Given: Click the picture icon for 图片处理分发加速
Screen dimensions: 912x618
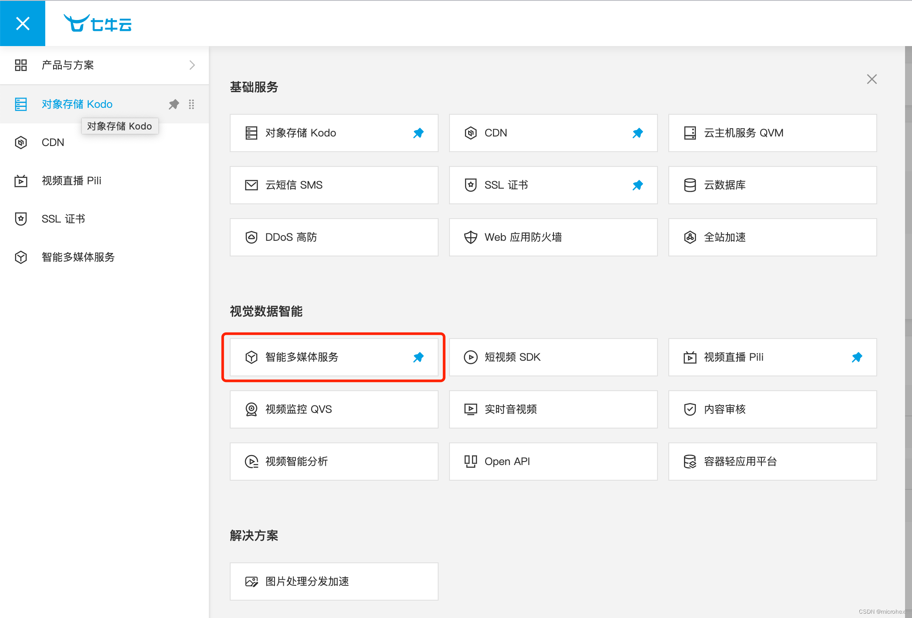Looking at the screenshot, I should pos(251,581).
